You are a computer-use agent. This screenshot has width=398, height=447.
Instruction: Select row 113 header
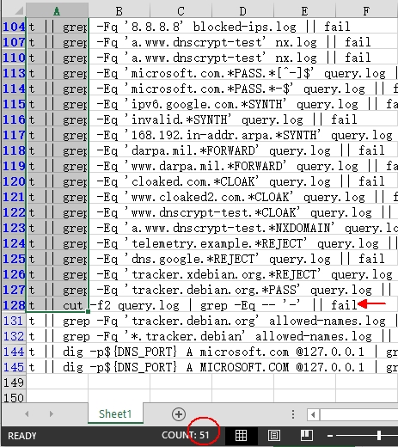pos(14,73)
